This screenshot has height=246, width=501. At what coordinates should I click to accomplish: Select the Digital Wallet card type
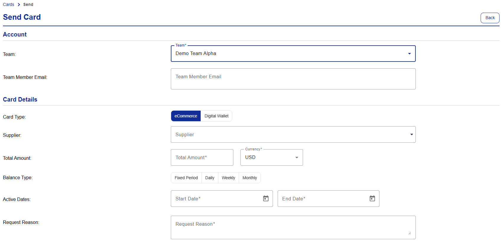(x=217, y=116)
